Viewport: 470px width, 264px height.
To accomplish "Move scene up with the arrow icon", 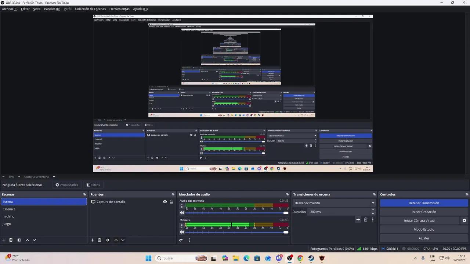I will click(27, 240).
